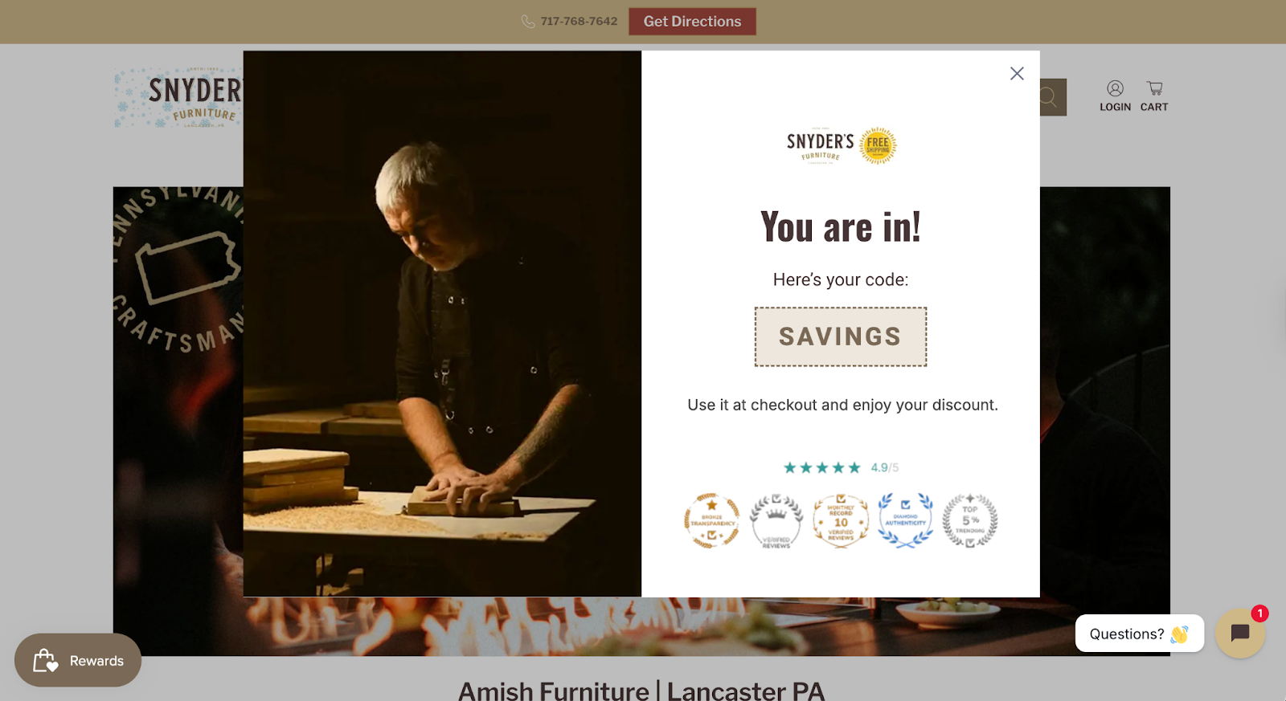Click the Monthly Record 10 badge
This screenshot has height=701, width=1286.
(x=841, y=520)
